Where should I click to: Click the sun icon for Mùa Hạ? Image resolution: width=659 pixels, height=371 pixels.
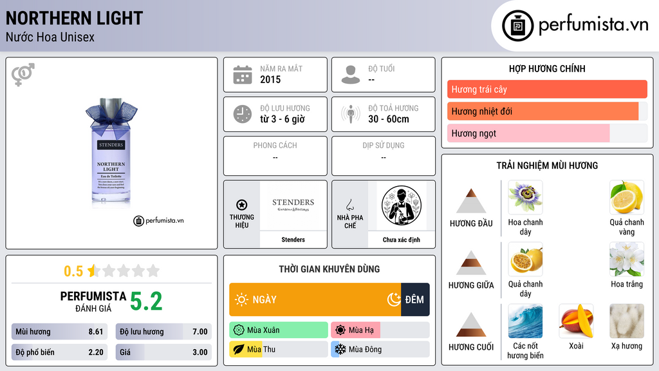(340, 330)
